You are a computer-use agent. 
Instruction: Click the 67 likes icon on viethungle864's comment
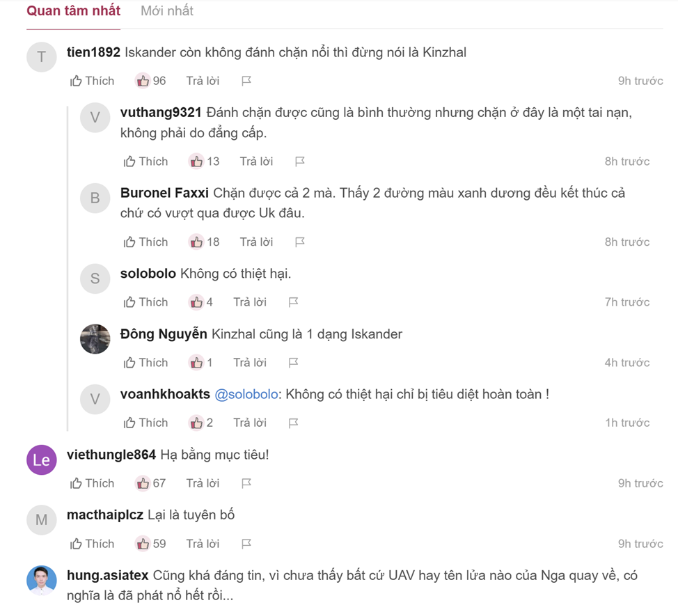click(143, 483)
